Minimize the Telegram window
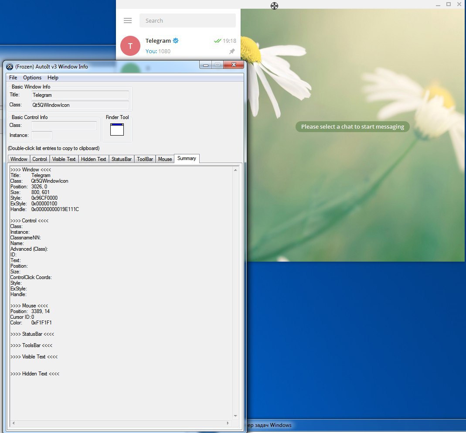The height and width of the screenshot is (433, 466). (x=438, y=4)
